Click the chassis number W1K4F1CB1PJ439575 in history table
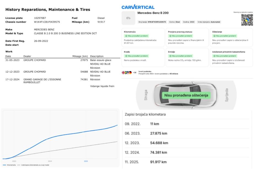Image resolution: width=254 pixels, height=169 pixels. click(x=47, y=22)
